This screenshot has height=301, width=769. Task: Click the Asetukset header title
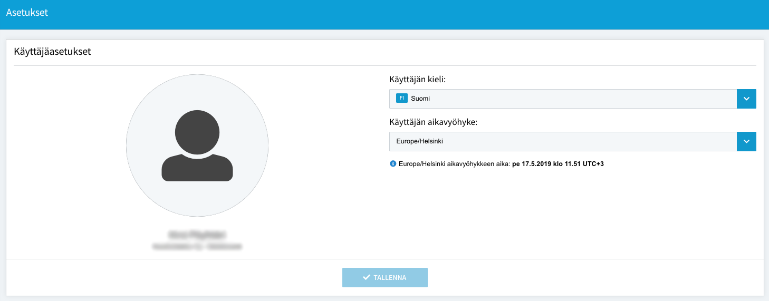coord(27,12)
